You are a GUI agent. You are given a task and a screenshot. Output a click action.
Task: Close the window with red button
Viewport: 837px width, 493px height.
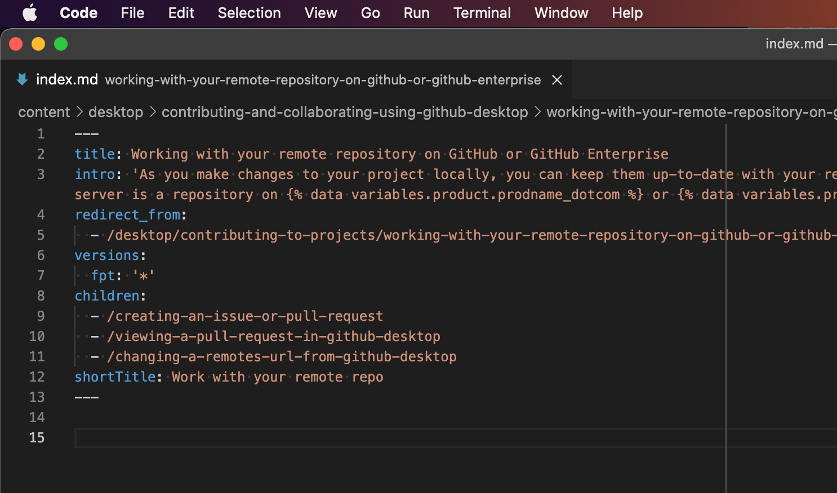pos(16,44)
